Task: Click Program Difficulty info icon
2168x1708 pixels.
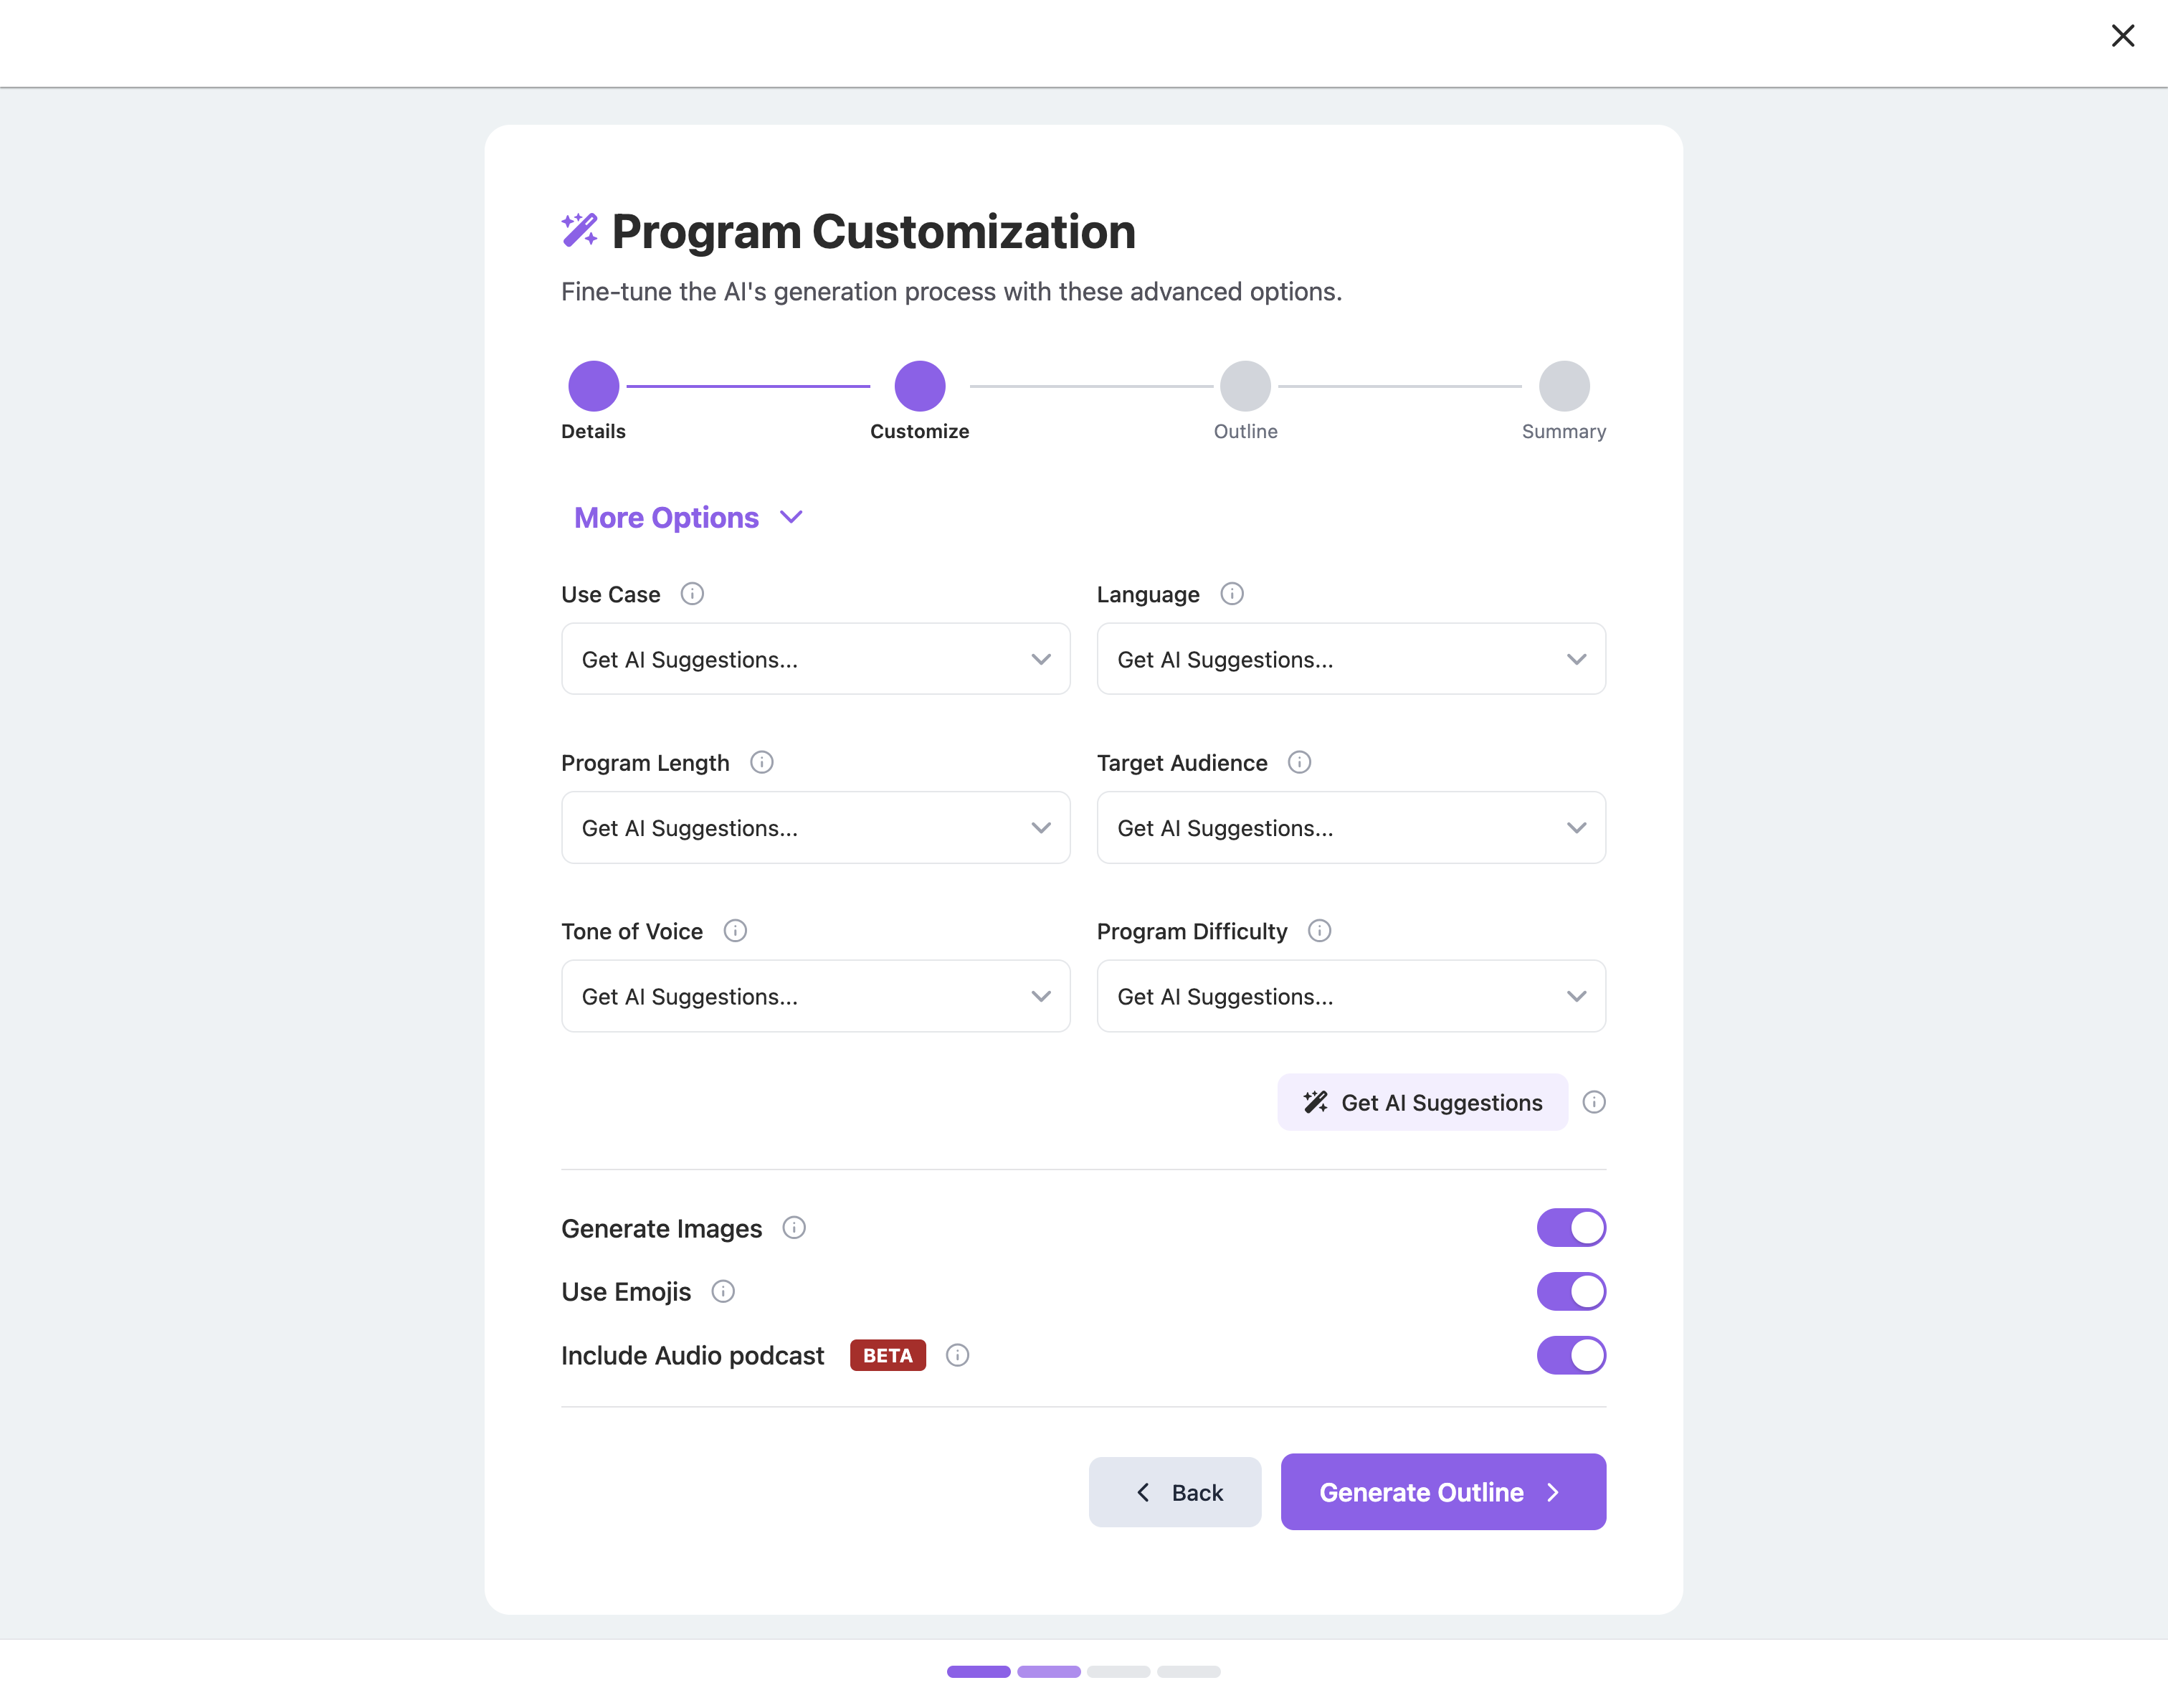Action: (1320, 931)
